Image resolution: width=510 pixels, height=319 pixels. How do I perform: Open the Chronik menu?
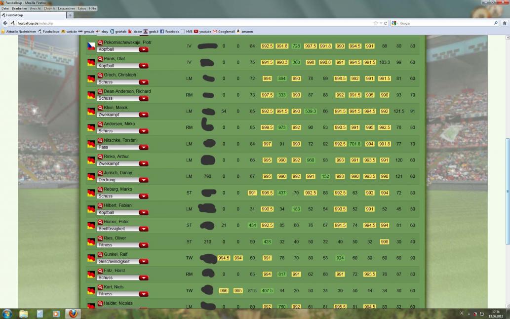click(x=49, y=8)
